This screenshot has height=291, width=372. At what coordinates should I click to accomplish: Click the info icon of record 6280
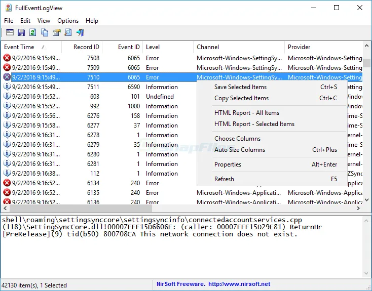tap(7, 154)
